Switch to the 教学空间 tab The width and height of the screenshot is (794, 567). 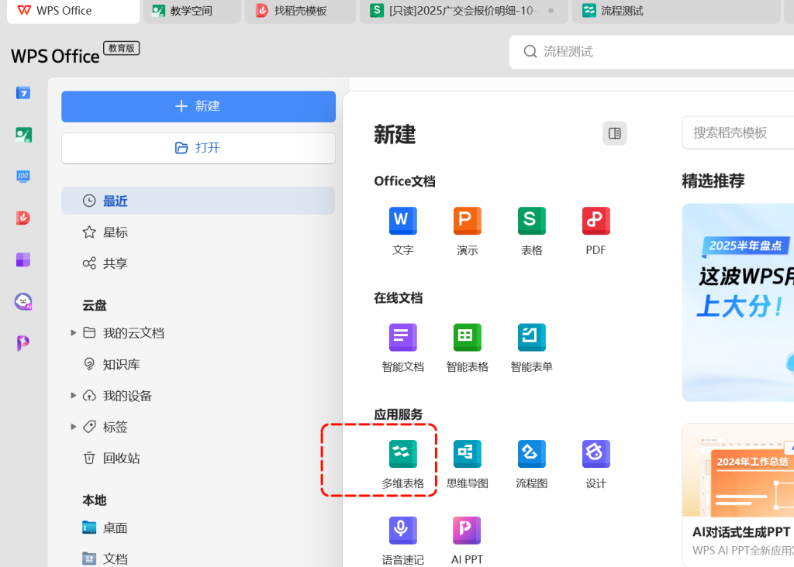192,11
